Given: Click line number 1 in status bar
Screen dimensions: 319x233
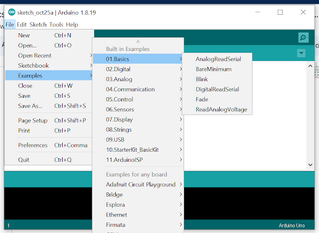Looking at the screenshot, I should (9, 226).
